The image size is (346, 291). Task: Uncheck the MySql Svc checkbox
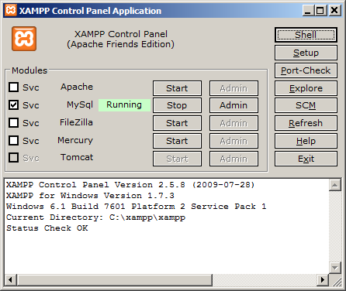pyautogui.click(x=13, y=105)
